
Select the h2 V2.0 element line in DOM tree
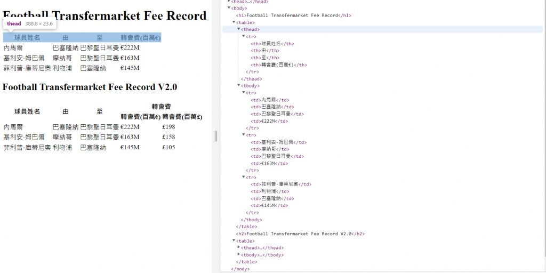pyautogui.click(x=300, y=234)
